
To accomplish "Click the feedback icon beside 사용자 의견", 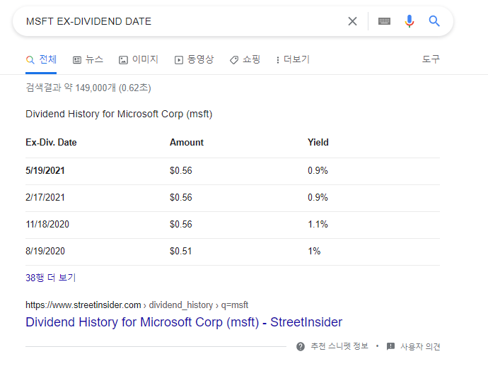I will point(390,346).
